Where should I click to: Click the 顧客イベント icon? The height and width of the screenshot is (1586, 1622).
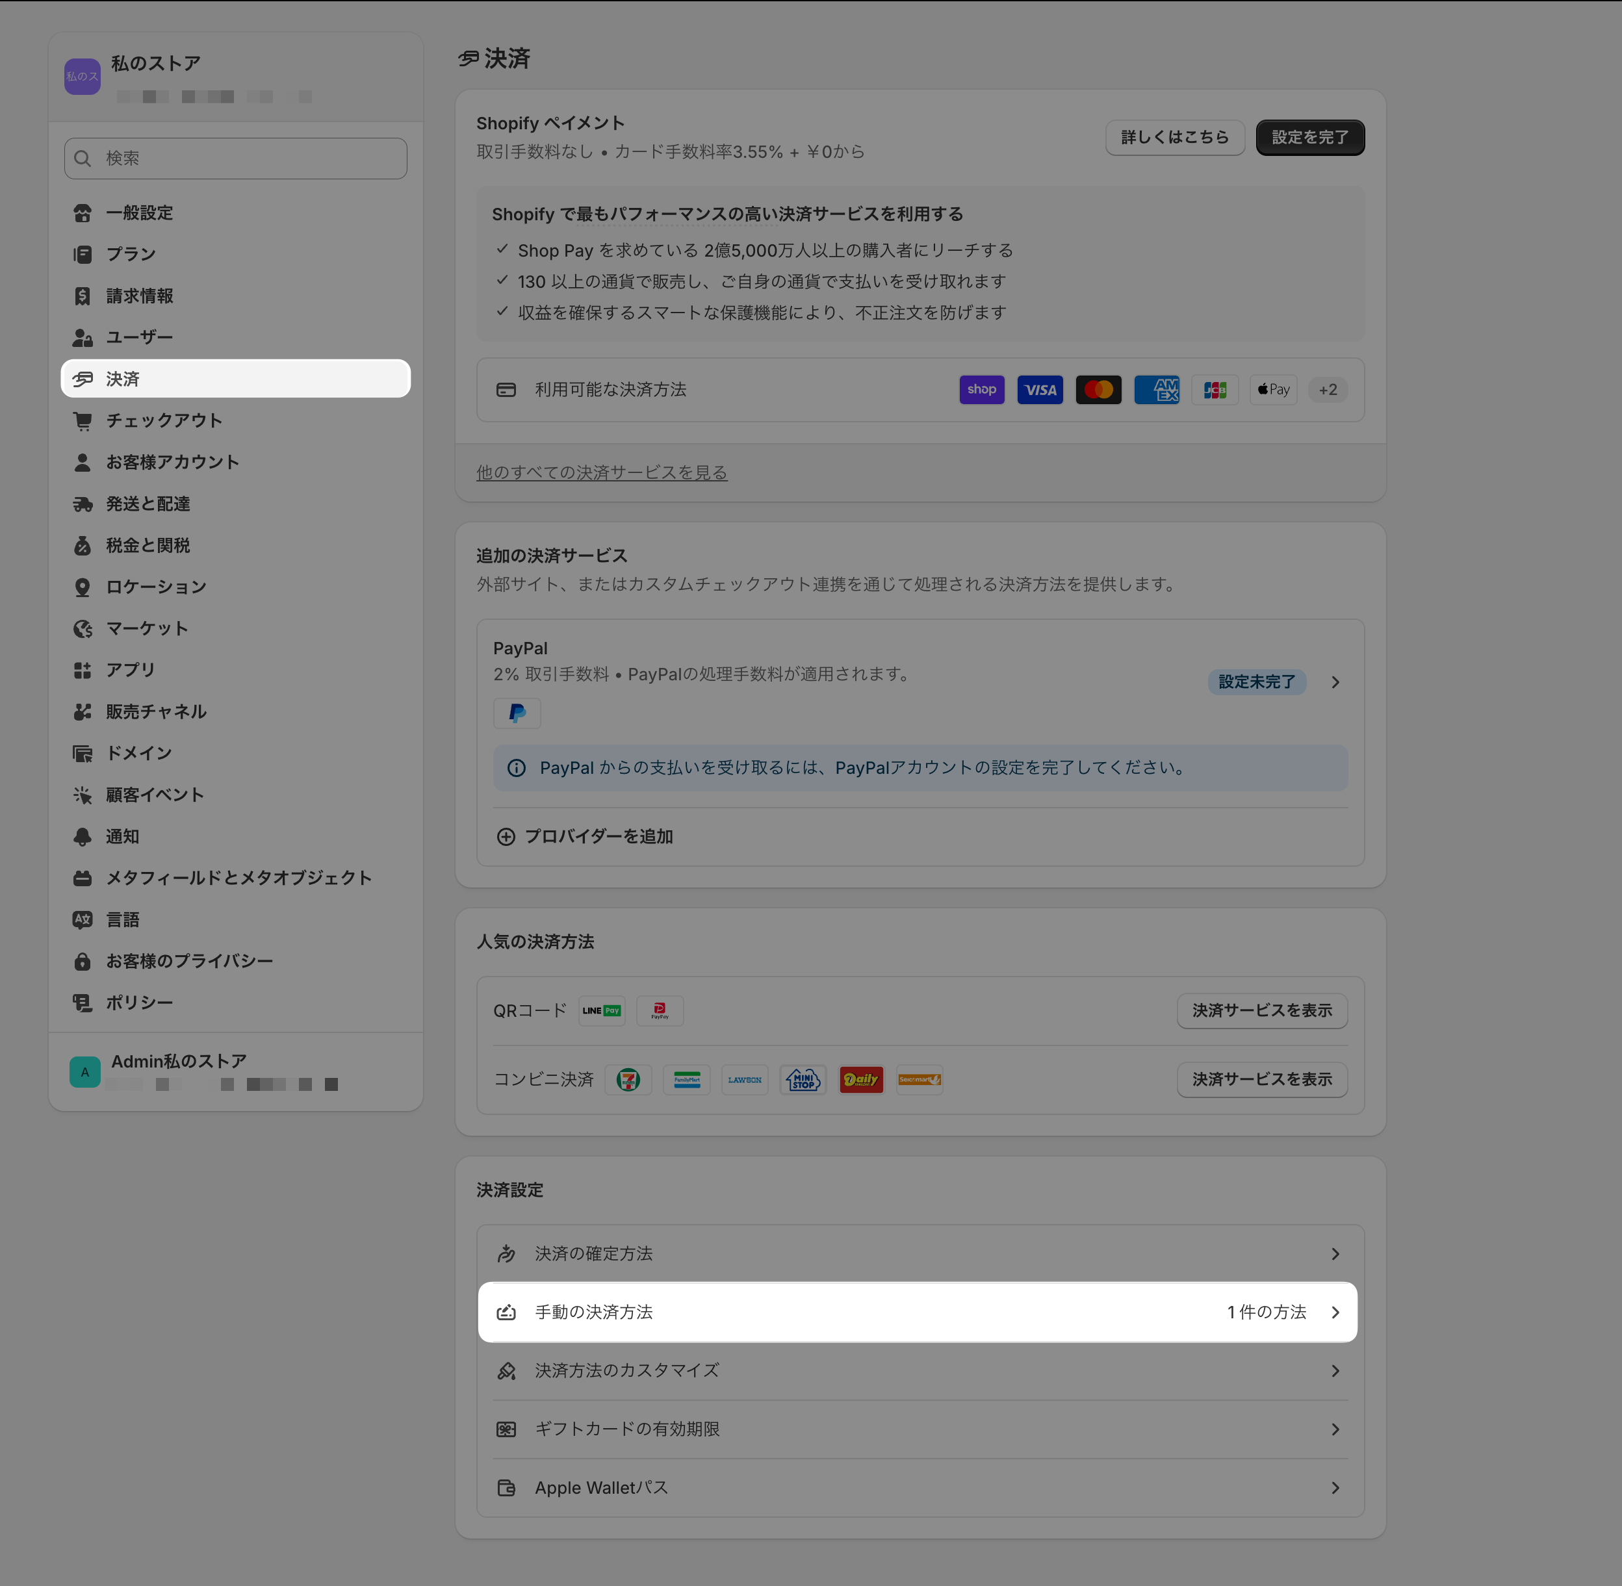coord(83,795)
